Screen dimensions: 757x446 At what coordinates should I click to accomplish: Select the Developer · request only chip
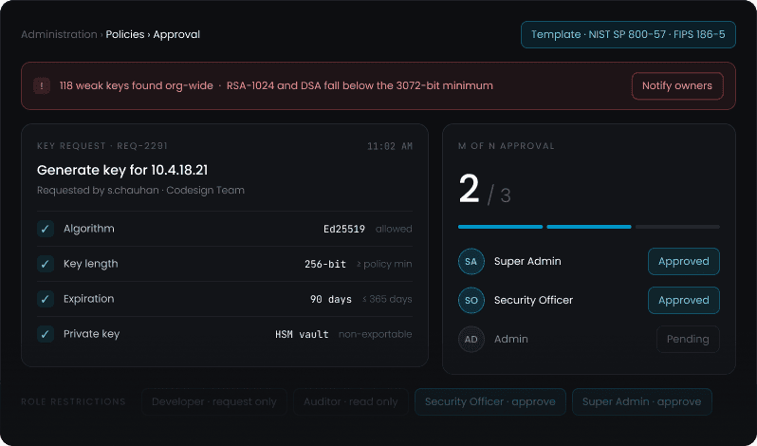tap(214, 401)
